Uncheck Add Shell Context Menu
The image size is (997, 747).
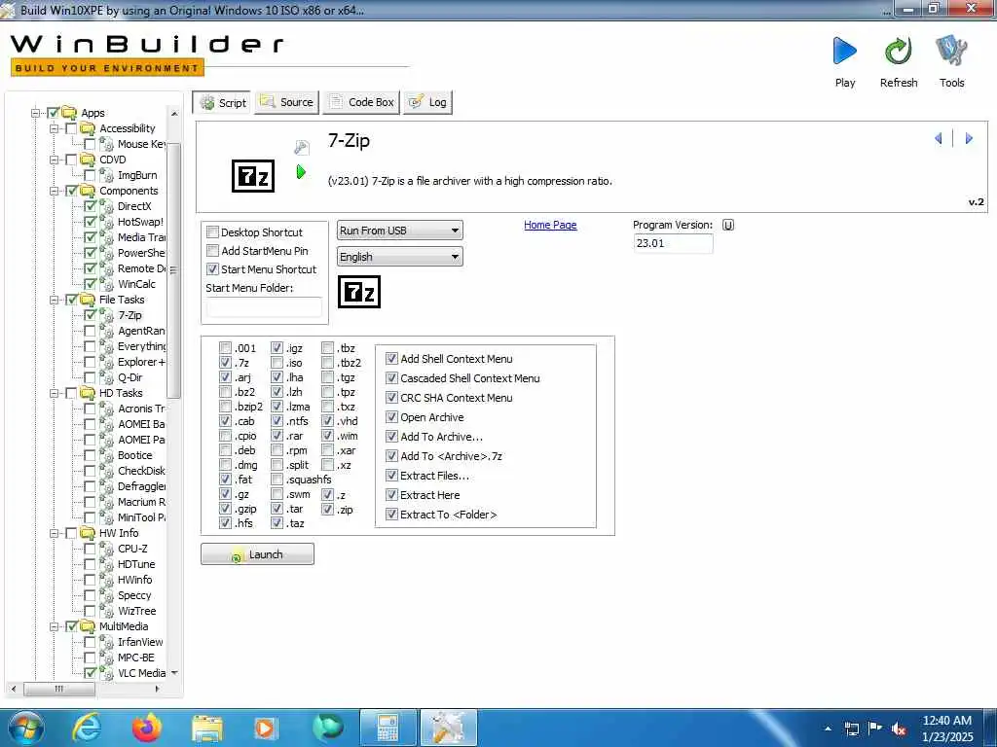tap(391, 358)
